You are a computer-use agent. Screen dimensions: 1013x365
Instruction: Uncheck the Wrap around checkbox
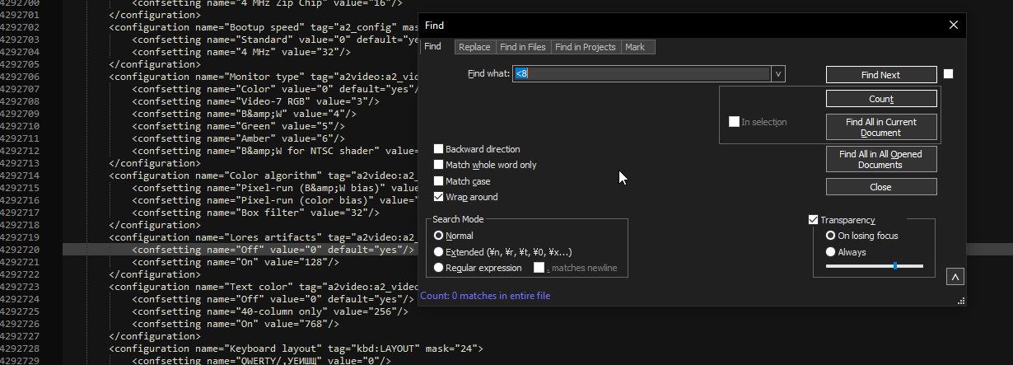[439, 197]
